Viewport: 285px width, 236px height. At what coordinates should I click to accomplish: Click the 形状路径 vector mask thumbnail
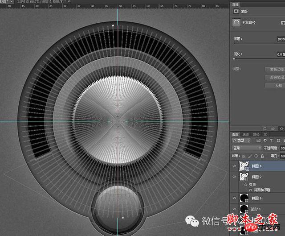point(236,23)
